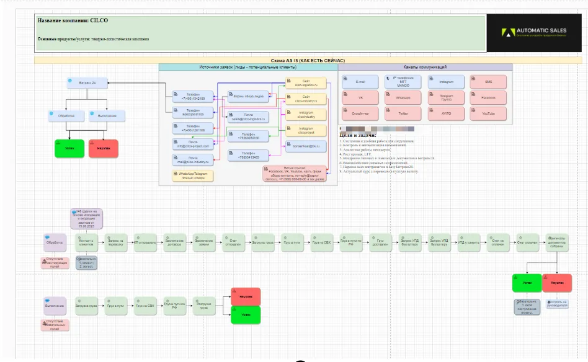Select the Telegram группа block
The image size is (588, 362).
tap(446, 98)
